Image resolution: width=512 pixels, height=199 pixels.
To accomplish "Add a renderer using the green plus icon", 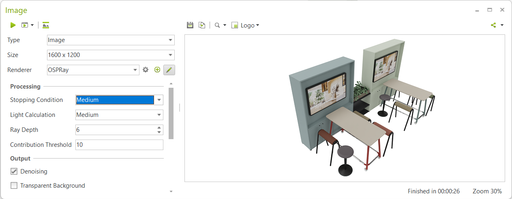I will [157, 70].
